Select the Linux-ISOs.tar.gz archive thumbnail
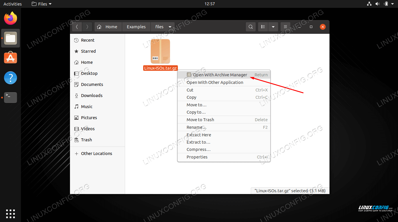This screenshot has height=222, width=398. pos(160,52)
